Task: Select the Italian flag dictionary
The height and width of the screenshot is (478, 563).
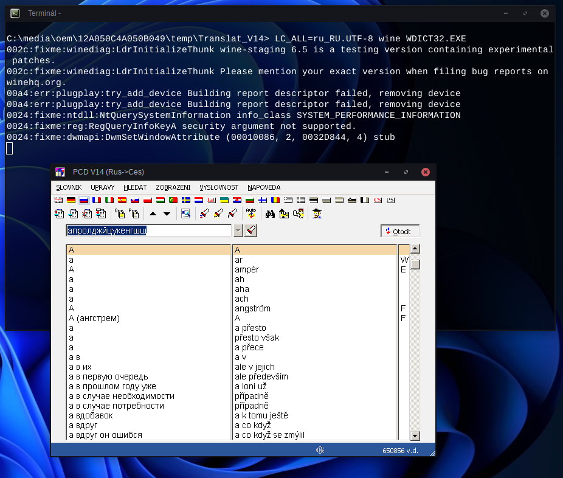Action: coord(109,200)
